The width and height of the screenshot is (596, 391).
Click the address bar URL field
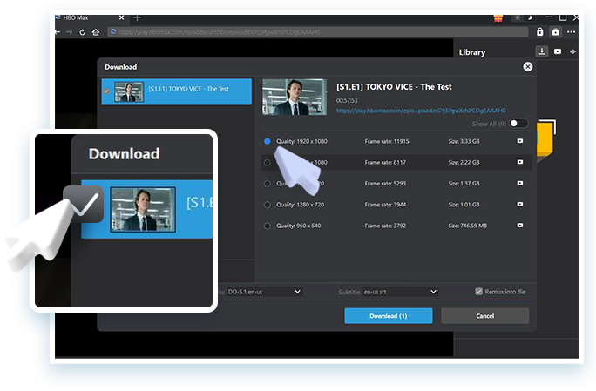click(x=318, y=32)
